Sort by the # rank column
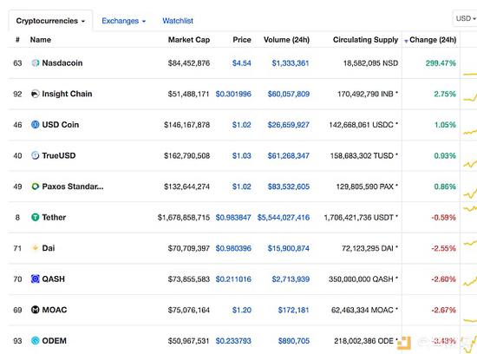Viewport: 477px width, 354px height. click(x=17, y=40)
